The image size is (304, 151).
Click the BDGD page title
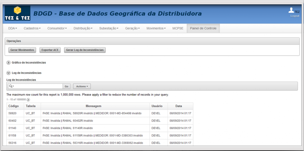point(118,14)
